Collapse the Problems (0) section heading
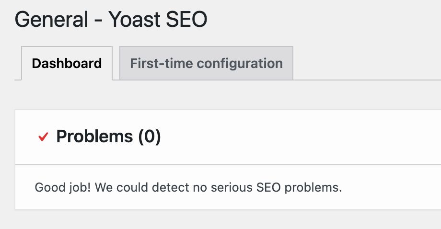The width and height of the screenshot is (441, 229). [108, 137]
